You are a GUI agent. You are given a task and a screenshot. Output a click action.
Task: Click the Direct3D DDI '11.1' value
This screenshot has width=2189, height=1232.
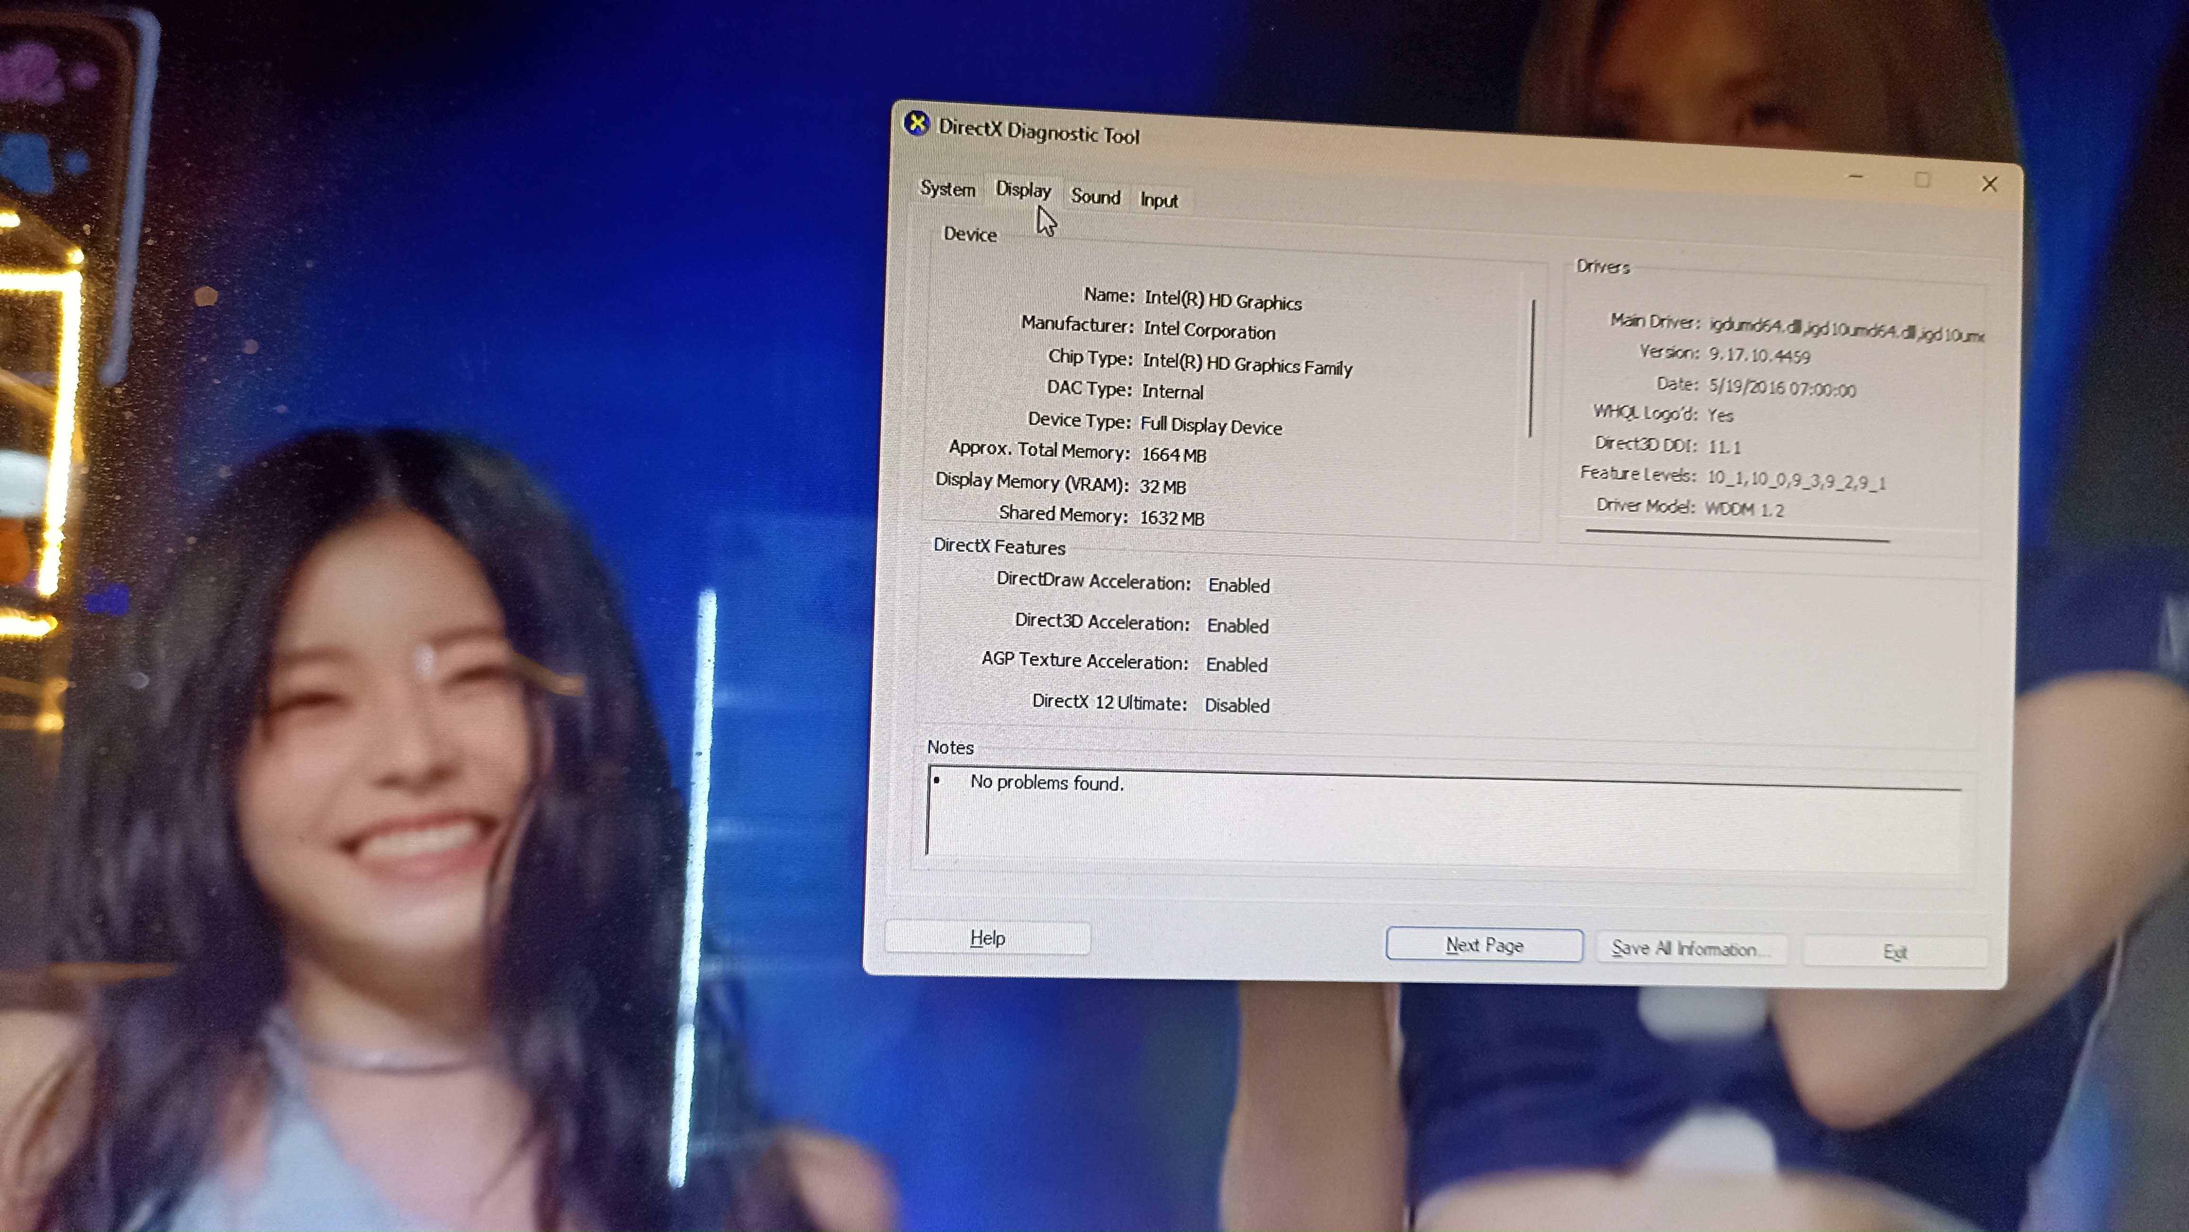point(1724,447)
